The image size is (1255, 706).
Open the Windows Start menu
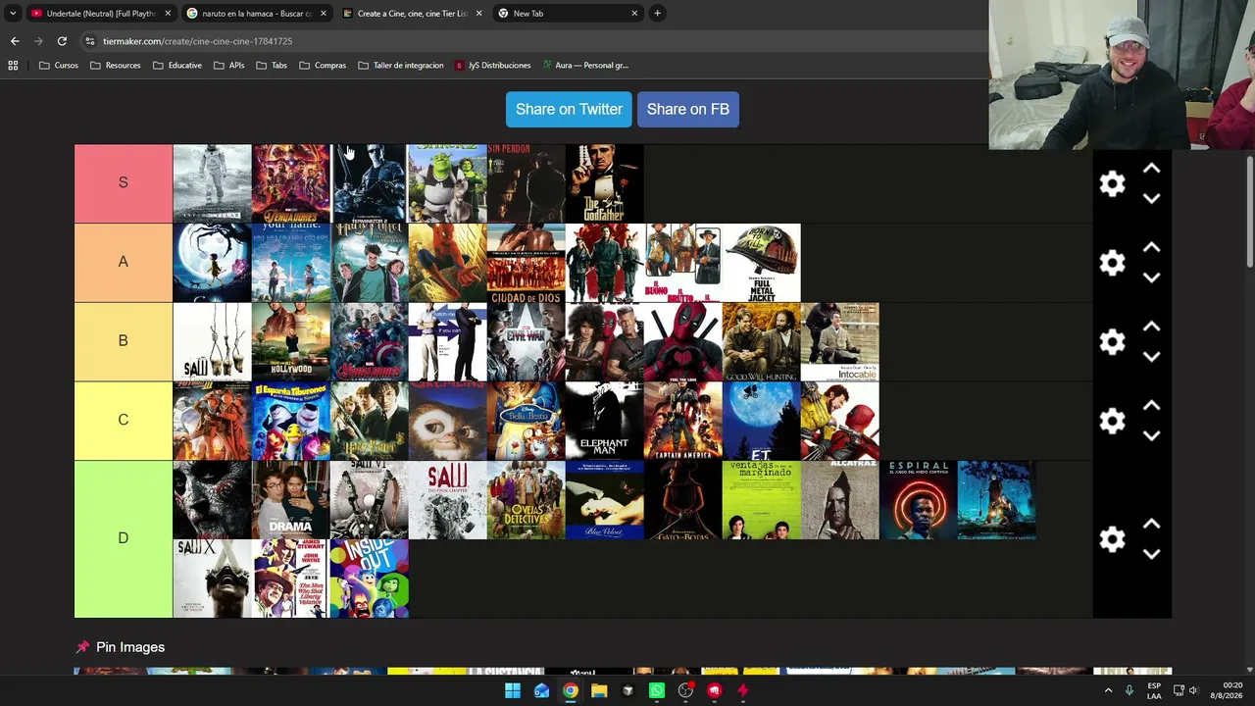(513, 690)
